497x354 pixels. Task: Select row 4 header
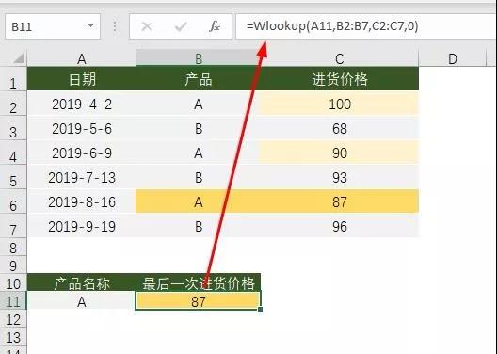click(13, 153)
